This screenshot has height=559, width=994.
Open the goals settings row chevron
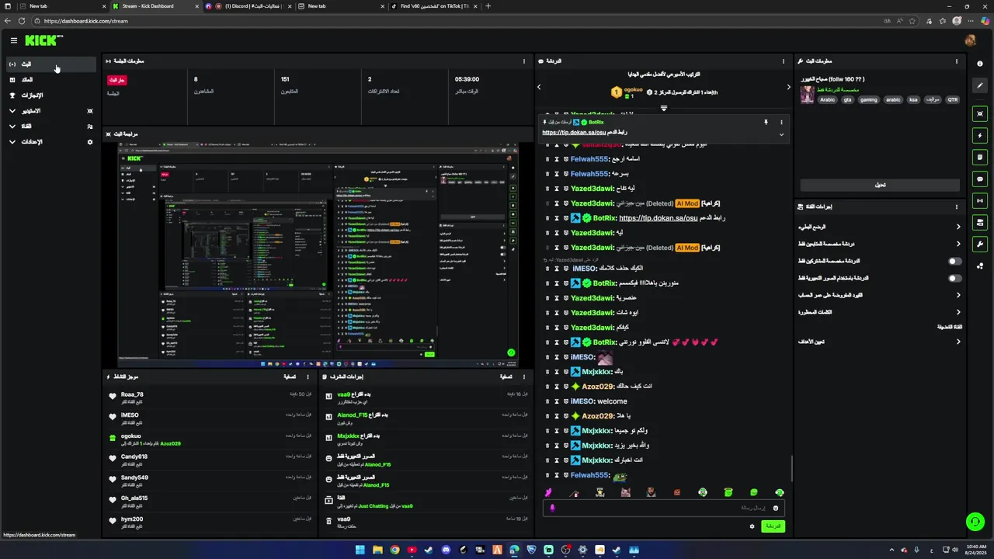tap(958, 342)
